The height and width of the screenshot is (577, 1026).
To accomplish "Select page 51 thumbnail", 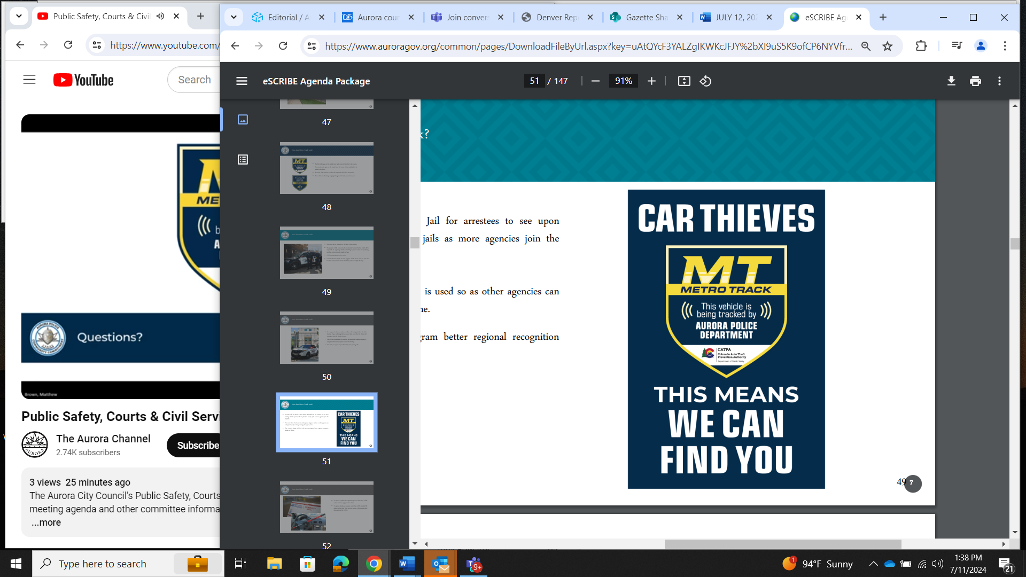I will click(327, 423).
